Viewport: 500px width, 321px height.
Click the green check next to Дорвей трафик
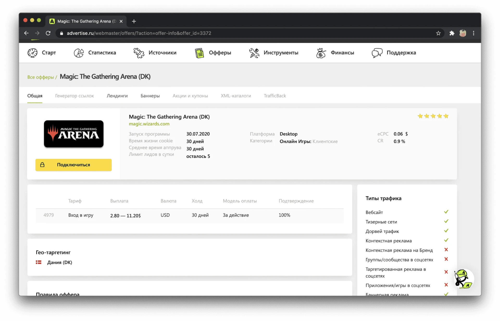(446, 231)
